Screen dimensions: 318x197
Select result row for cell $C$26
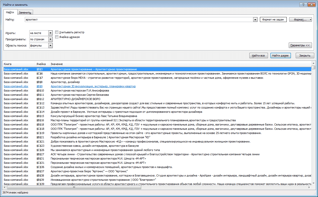(157, 150)
